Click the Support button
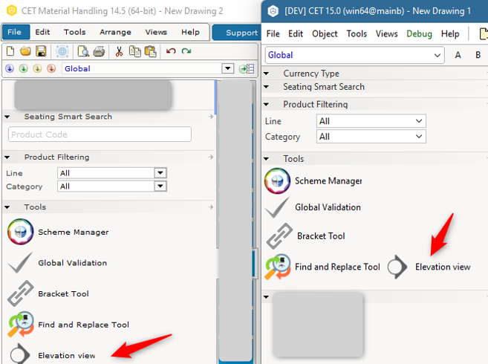488x364 pixels. 241,33
